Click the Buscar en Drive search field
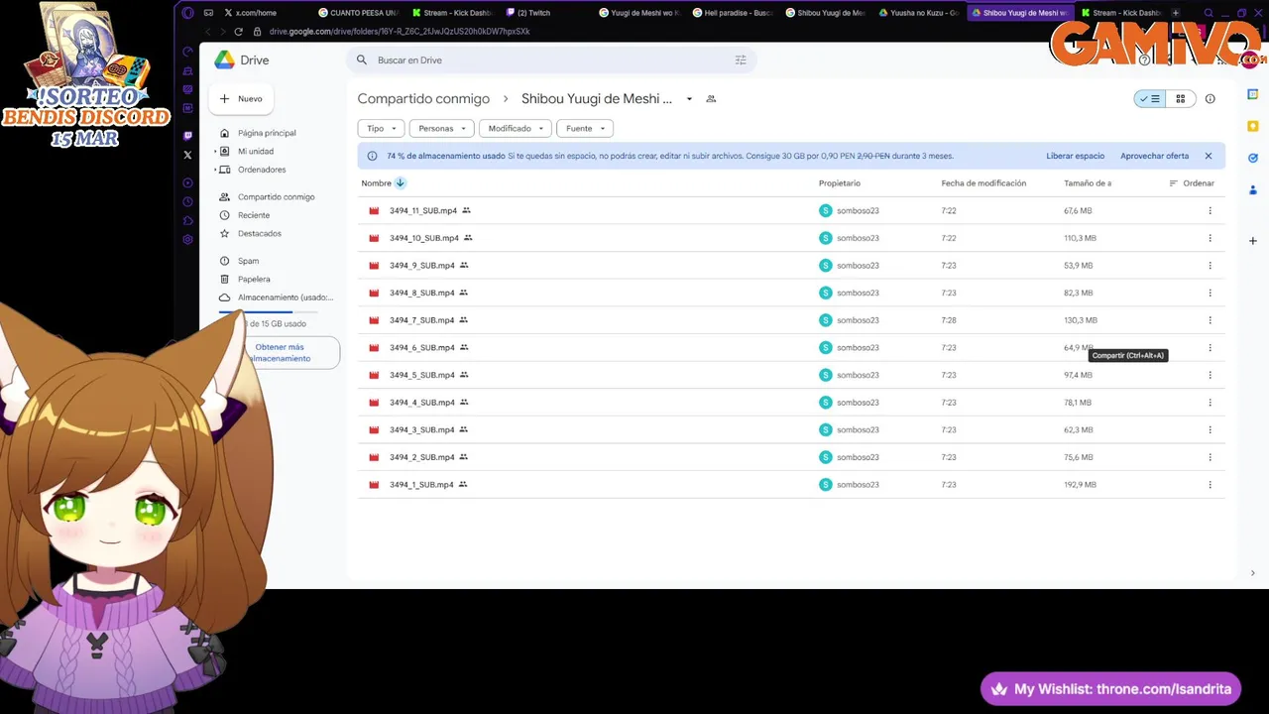 550,60
